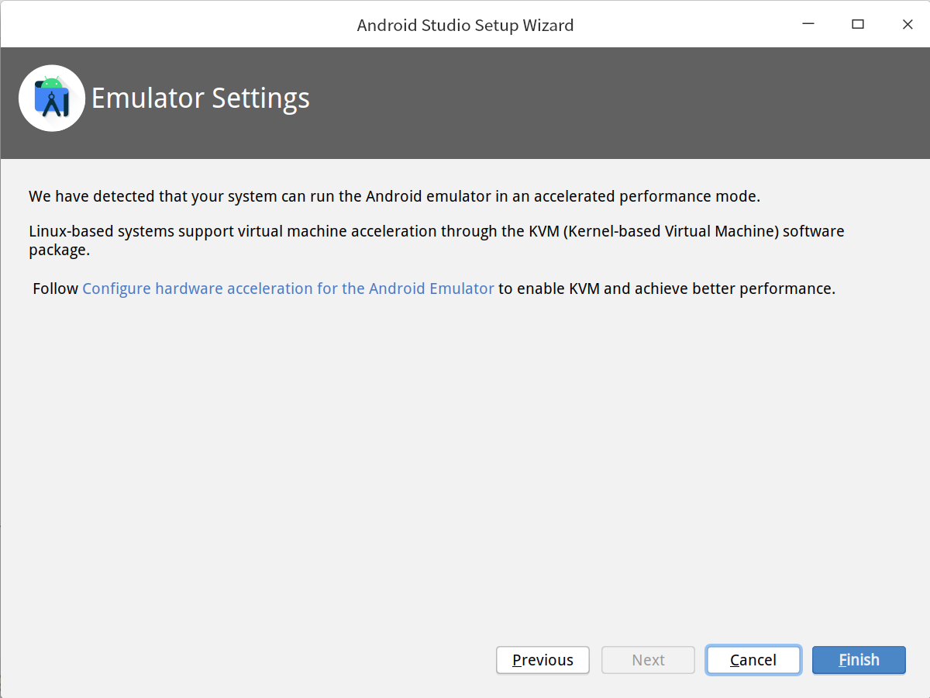Screen dimensions: 930x698
Task: Click the Android Studio Setup Wizard title bar
Action: click(465, 25)
